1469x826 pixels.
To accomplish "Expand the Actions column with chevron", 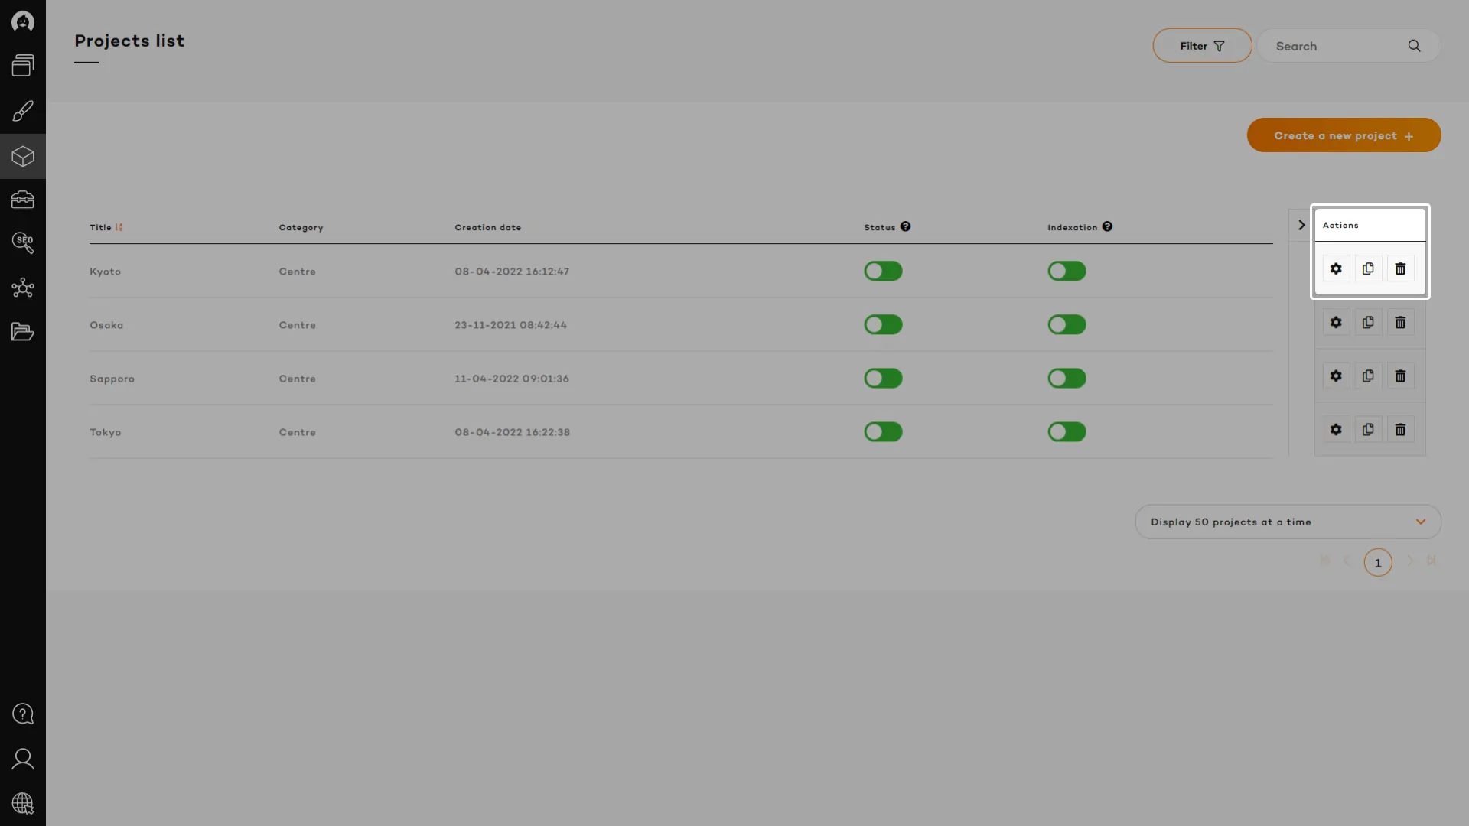I will point(1301,226).
